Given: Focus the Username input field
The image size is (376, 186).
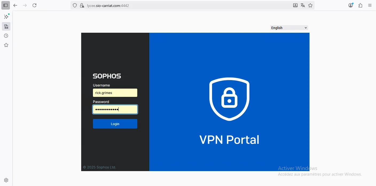Looking at the screenshot, I should (115, 93).
